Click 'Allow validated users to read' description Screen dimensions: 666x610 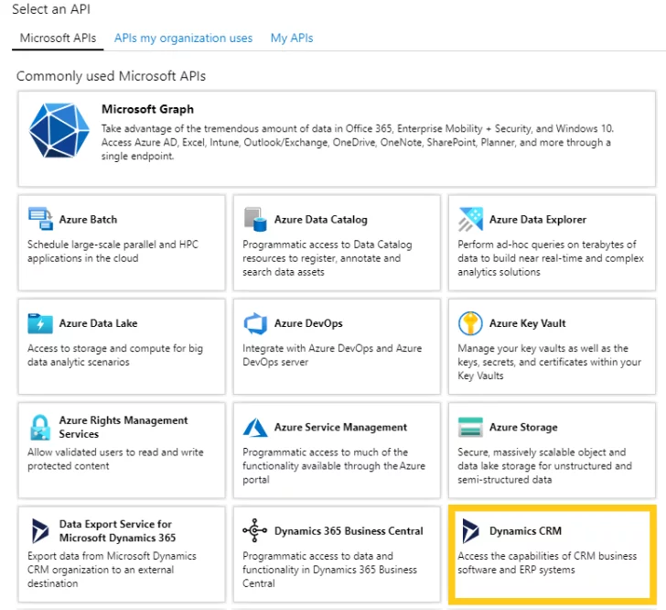pos(115,459)
